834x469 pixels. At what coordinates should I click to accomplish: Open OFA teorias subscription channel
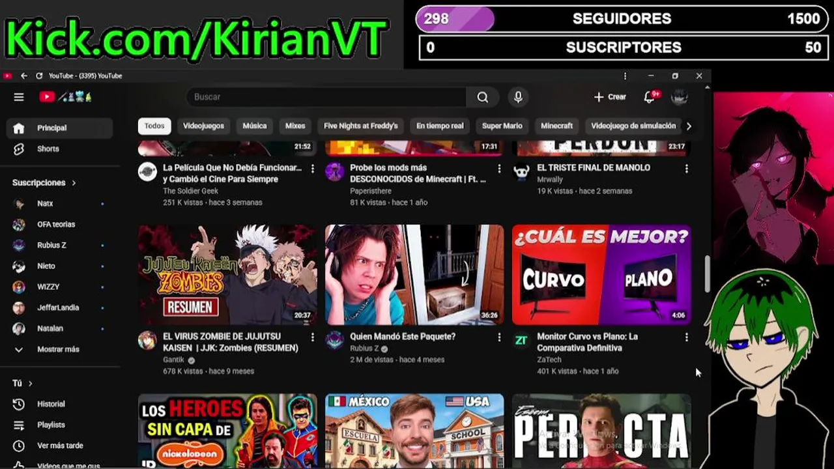60,224
